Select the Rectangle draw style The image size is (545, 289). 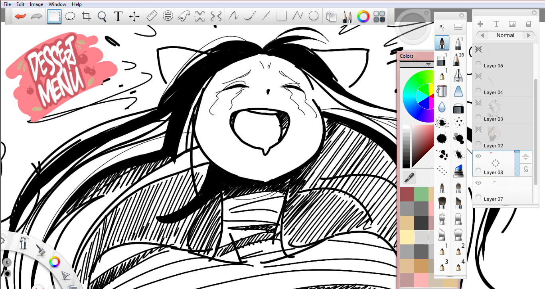(282, 16)
